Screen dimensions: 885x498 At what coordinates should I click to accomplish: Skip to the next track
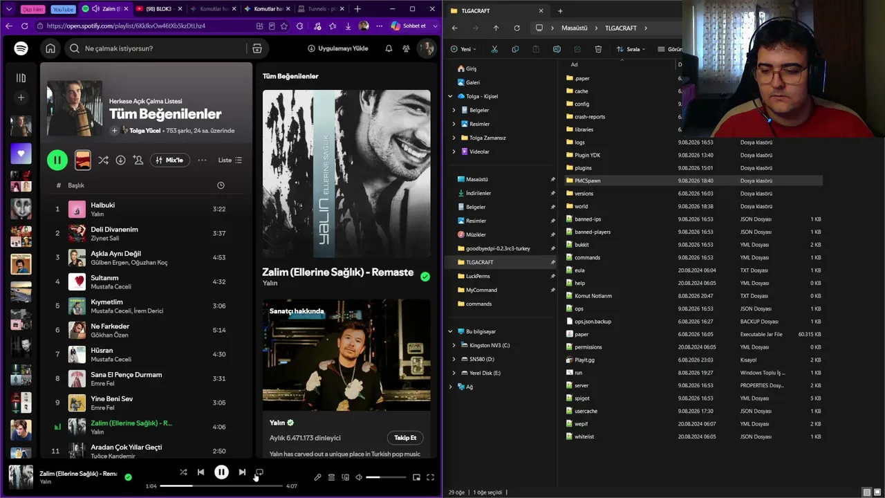point(242,472)
